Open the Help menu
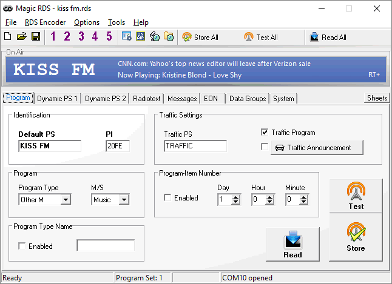392x284 pixels. [x=141, y=22]
